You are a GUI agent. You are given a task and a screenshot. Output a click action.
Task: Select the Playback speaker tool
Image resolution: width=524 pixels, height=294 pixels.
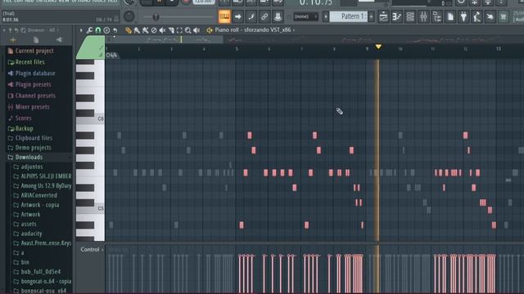[x=196, y=30]
